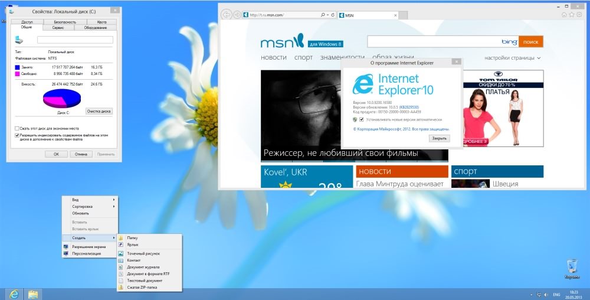Click the IE home icon
Screen dimensions: 590x300
tap(565, 14)
